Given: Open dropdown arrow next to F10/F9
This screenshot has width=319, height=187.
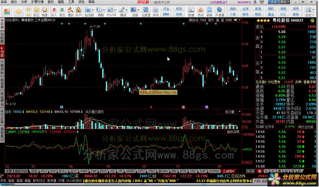Looking at the screenshot, I should (115, 10).
